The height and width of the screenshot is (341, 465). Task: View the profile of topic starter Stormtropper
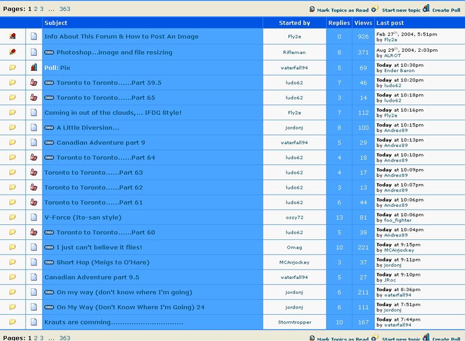click(x=295, y=322)
